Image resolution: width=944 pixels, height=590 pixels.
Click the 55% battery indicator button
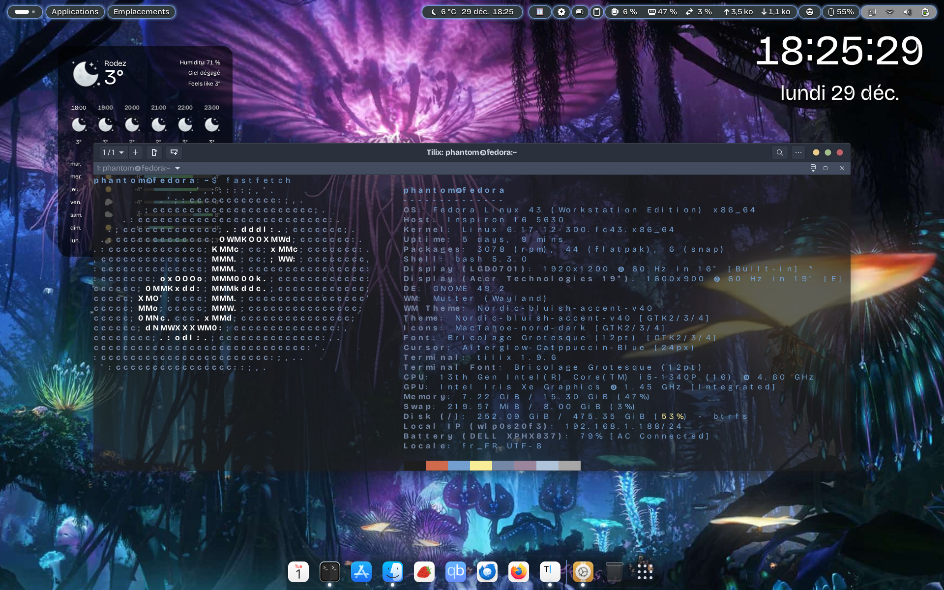point(840,12)
